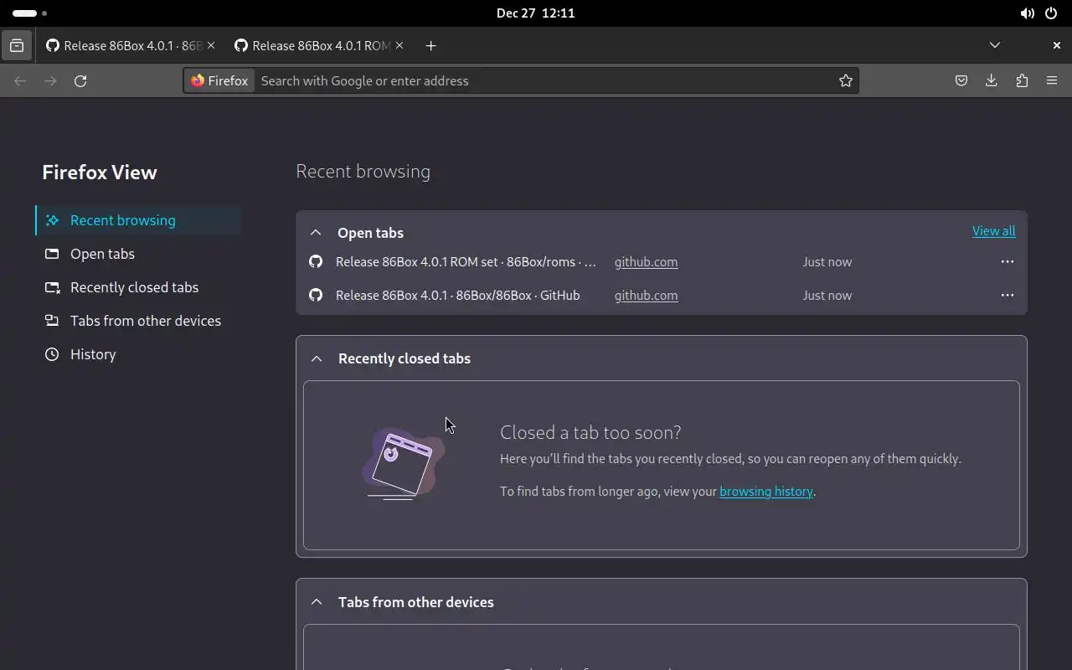Screen dimensions: 1072x670
Task: Collapse the Open tabs section
Action: tap(316, 233)
